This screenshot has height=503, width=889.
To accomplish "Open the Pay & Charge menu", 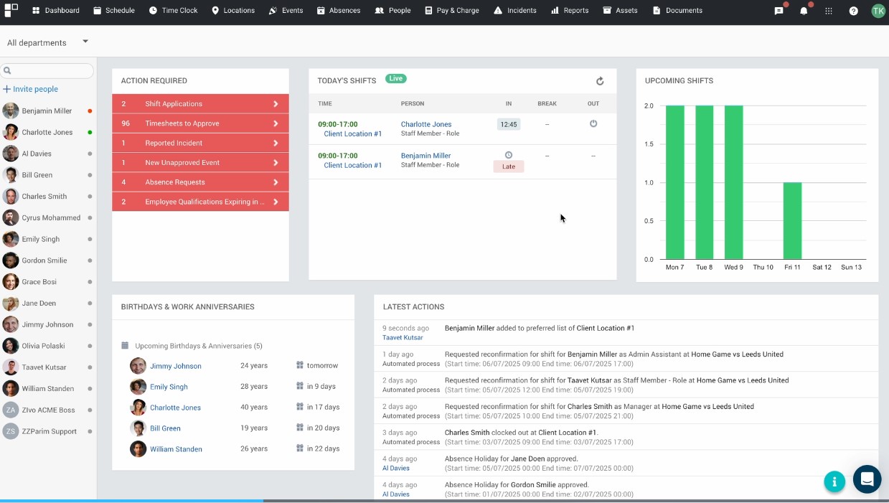I will tap(451, 11).
